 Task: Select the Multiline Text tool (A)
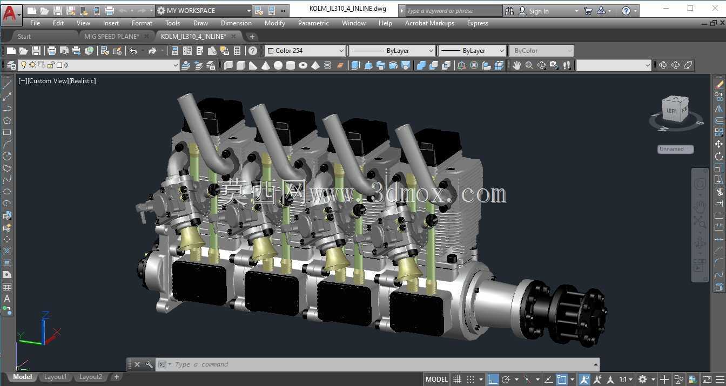click(x=7, y=299)
